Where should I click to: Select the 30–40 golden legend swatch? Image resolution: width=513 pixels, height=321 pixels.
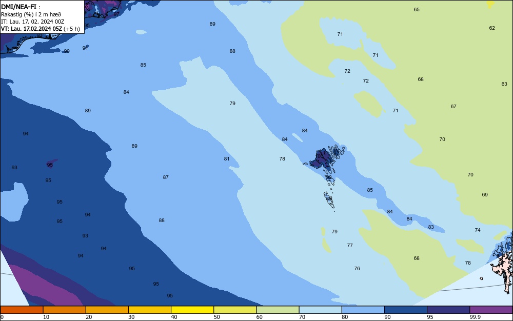[x=150, y=310]
